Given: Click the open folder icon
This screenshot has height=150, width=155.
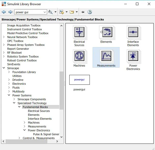Looking at the screenshot, I should click(72, 12).
